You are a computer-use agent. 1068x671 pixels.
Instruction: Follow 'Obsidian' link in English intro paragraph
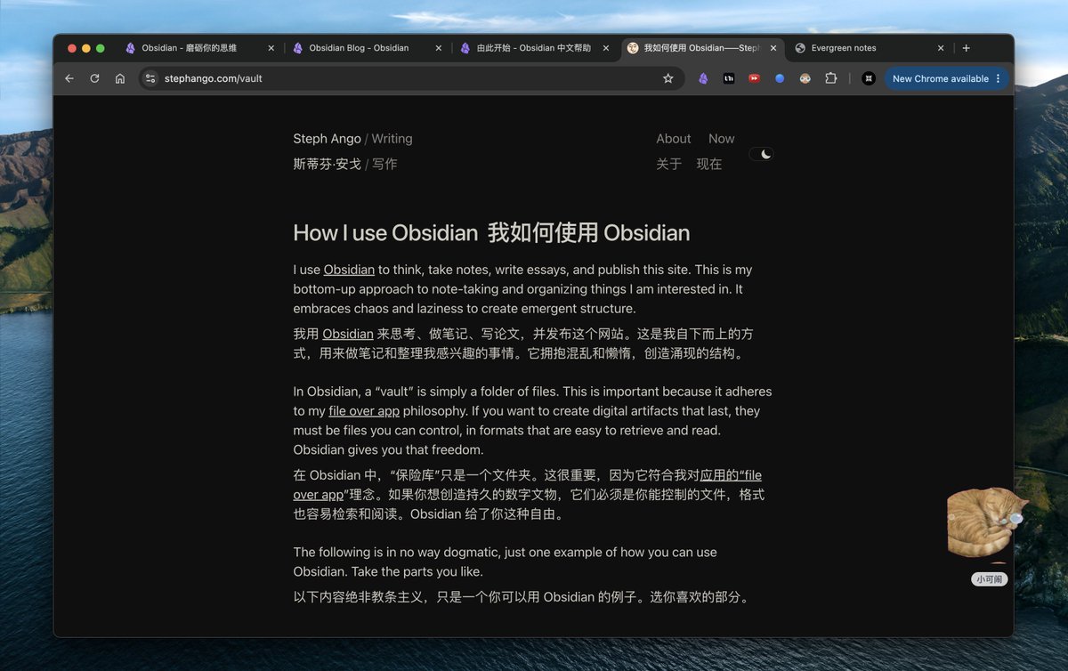(349, 270)
